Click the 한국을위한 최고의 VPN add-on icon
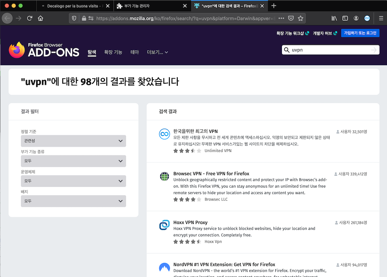The image size is (387, 277). pos(164,134)
